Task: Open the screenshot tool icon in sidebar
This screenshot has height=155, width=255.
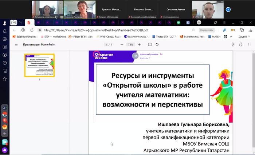Action: [x=4, y=71]
